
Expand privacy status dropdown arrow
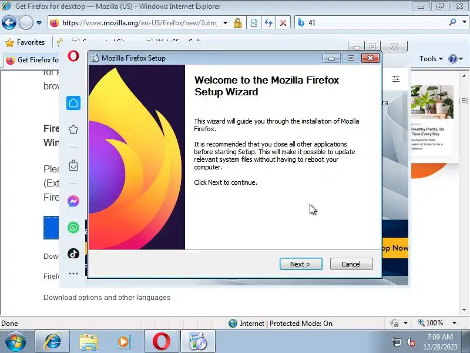point(405,323)
